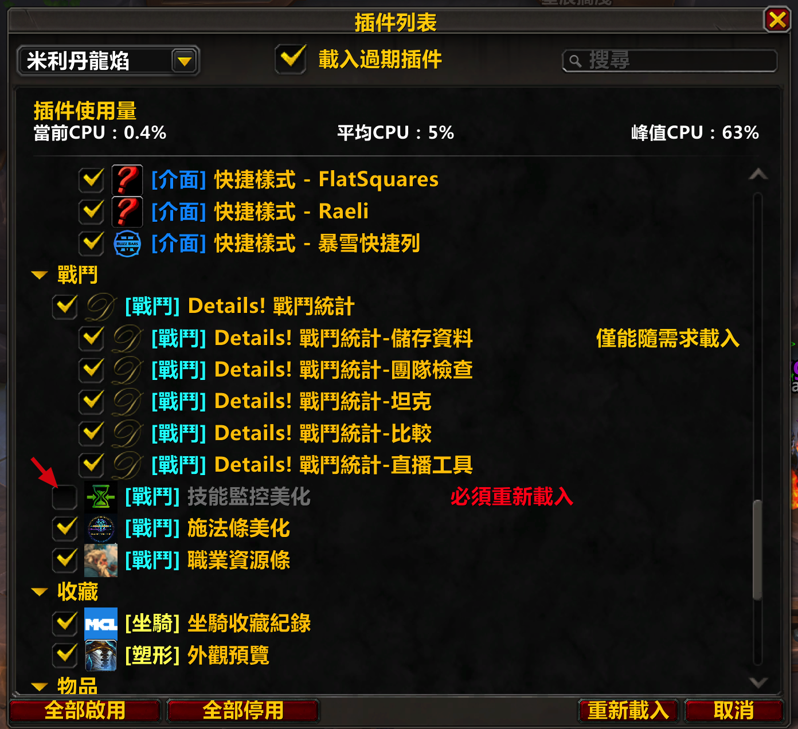The height and width of the screenshot is (729, 798).
Task: Collapse the 收藏 category
Action: click(x=40, y=591)
